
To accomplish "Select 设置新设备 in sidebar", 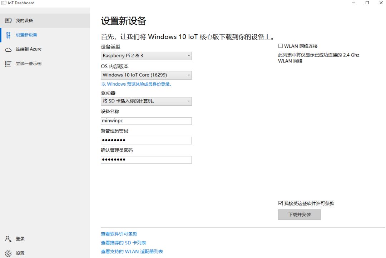I will (45, 35).
